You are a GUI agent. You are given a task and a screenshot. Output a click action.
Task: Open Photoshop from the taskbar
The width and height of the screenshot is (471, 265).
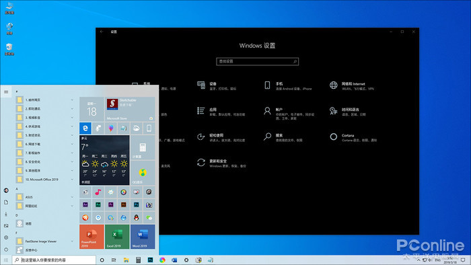point(150,260)
